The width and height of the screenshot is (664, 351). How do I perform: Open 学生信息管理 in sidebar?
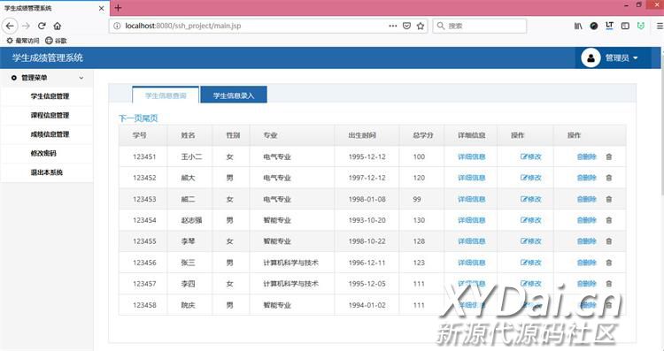pos(50,96)
